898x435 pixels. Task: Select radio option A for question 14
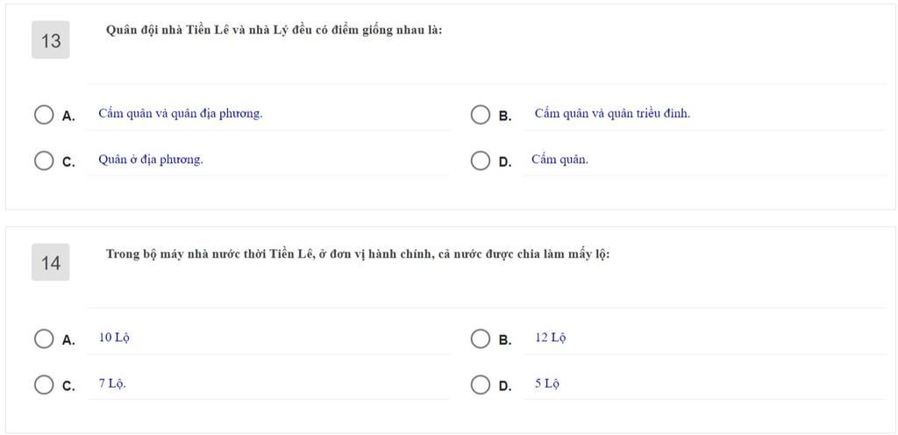44,339
